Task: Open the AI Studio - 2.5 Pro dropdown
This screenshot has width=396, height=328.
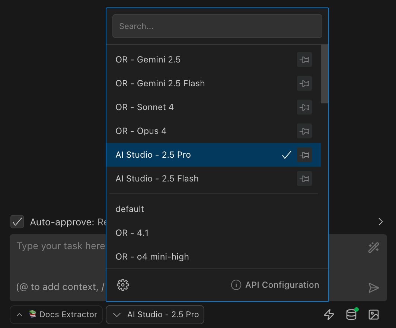Action: click(155, 314)
